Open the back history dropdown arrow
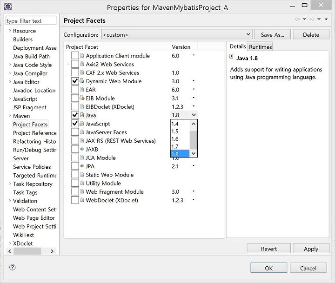Viewport: 335px width, 283px height. tap(304, 19)
